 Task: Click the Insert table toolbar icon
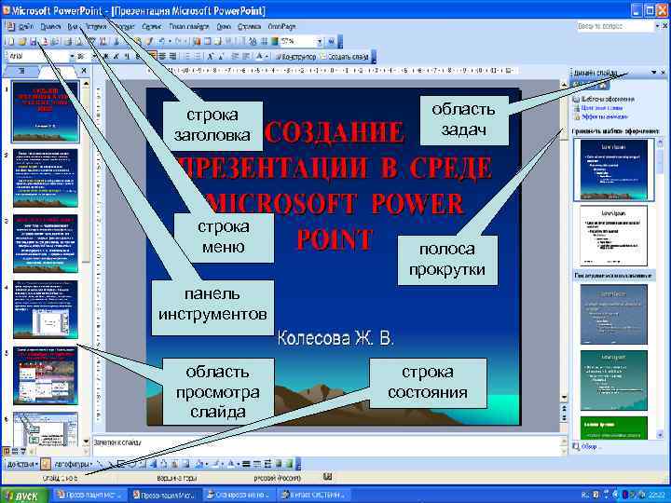pos(208,42)
